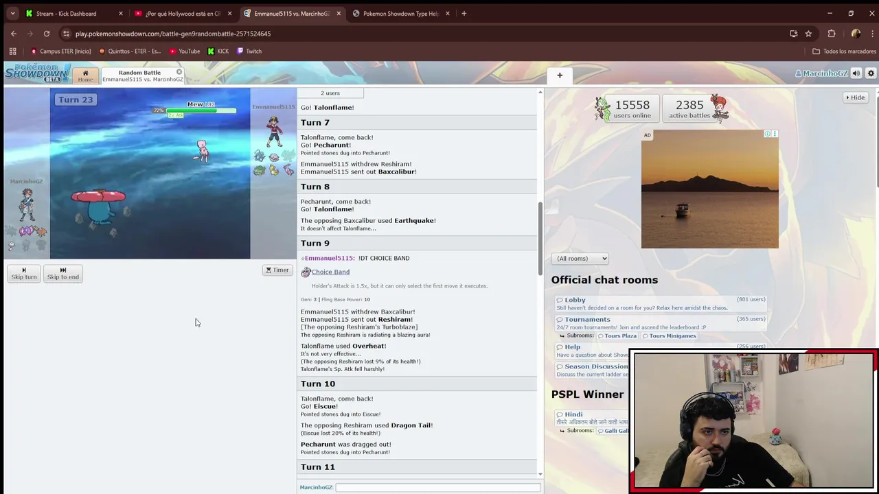The height and width of the screenshot is (494, 879).
Task: Click Mew's health bar
Action: tap(201, 110)
